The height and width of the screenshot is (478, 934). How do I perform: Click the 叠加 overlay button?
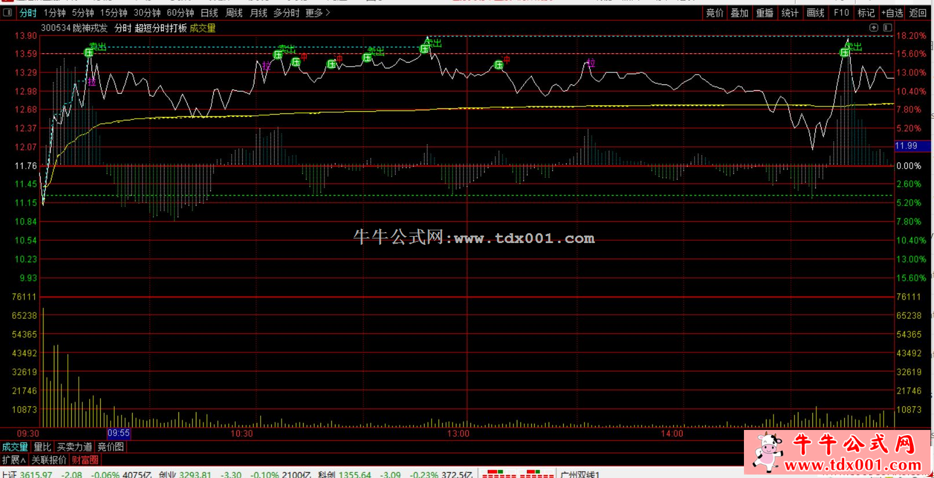pos(739,13)
